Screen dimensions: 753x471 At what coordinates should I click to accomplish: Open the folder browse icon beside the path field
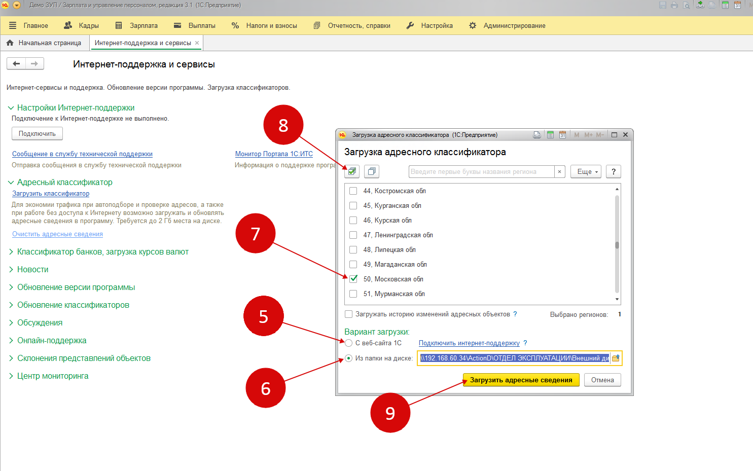616,358
